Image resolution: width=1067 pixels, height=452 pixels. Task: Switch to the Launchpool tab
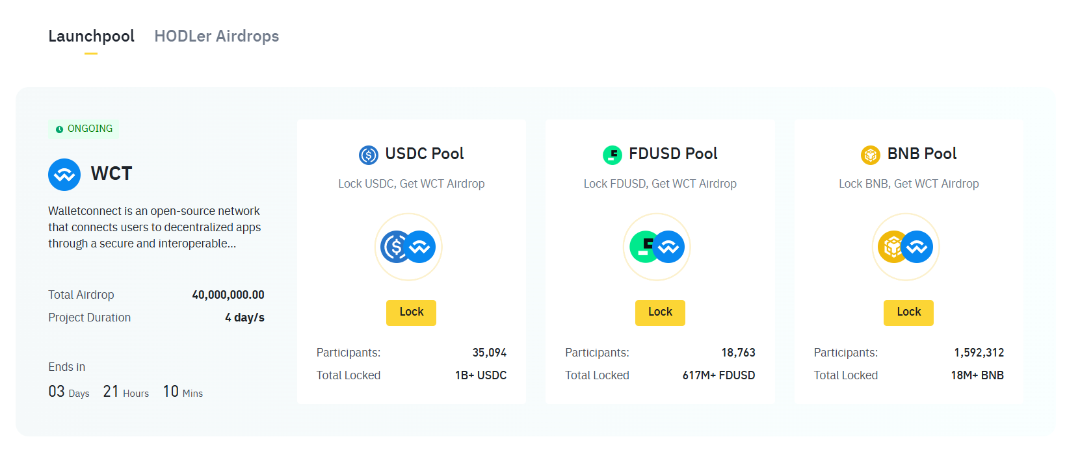91,36
